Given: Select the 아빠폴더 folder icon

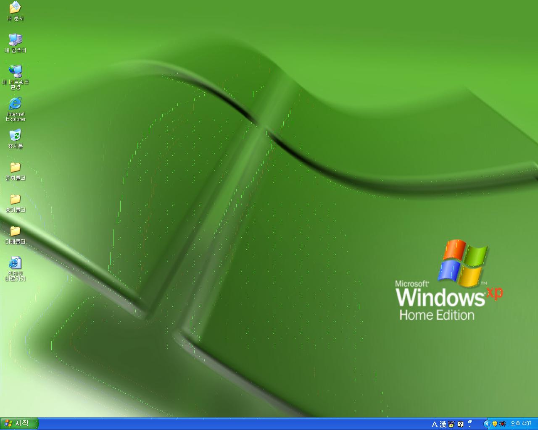Looking at the screenshot, I should click(x=16, y=235).
